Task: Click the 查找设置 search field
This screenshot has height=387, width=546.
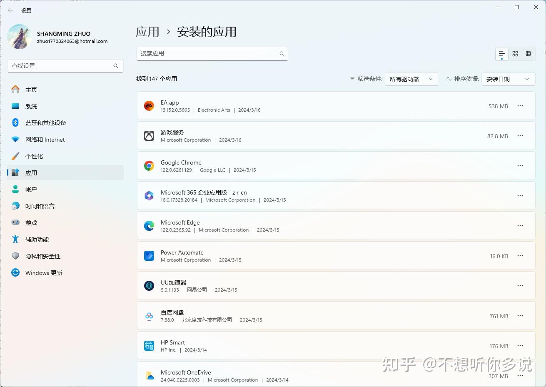Action: [65, 66]
